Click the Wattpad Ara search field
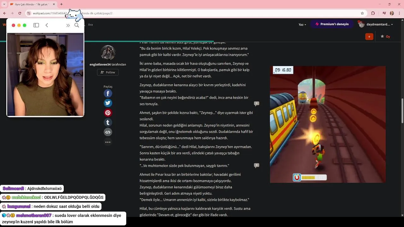Viewport: 404px width, 227px height. pos(91,25)
